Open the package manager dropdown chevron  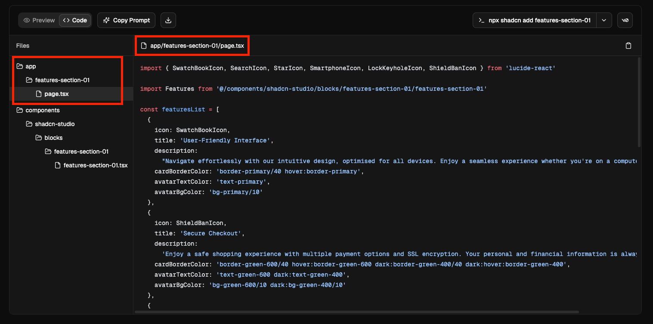pyautogui.click(x=604, y=20)
